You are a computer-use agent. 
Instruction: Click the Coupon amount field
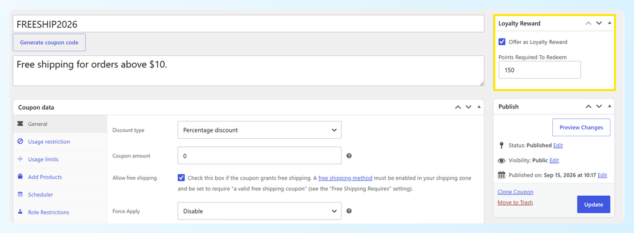tap(259, 156)
